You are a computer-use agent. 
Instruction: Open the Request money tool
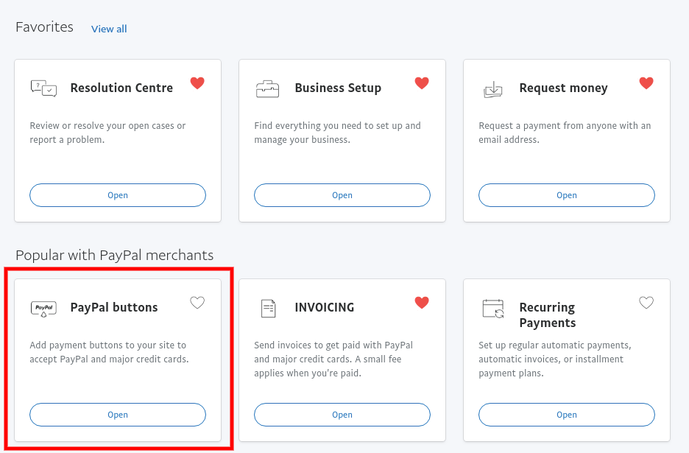[567, 195]
